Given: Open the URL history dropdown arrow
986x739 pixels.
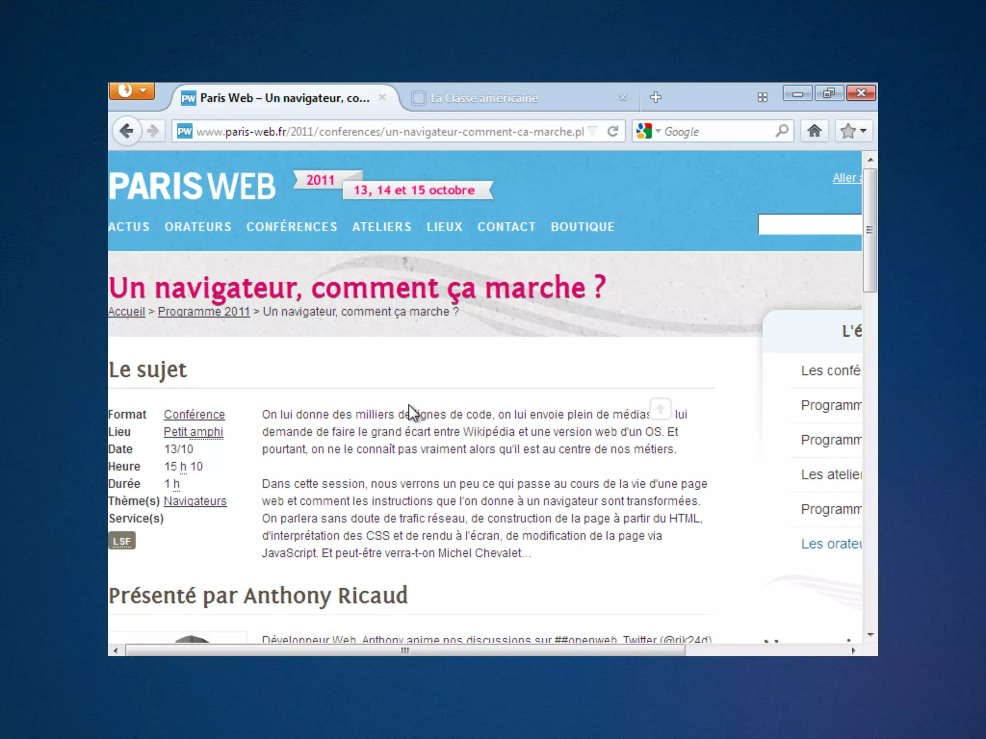Looking at the screenshot, I should pyautogui.click(x=594, y=131).
